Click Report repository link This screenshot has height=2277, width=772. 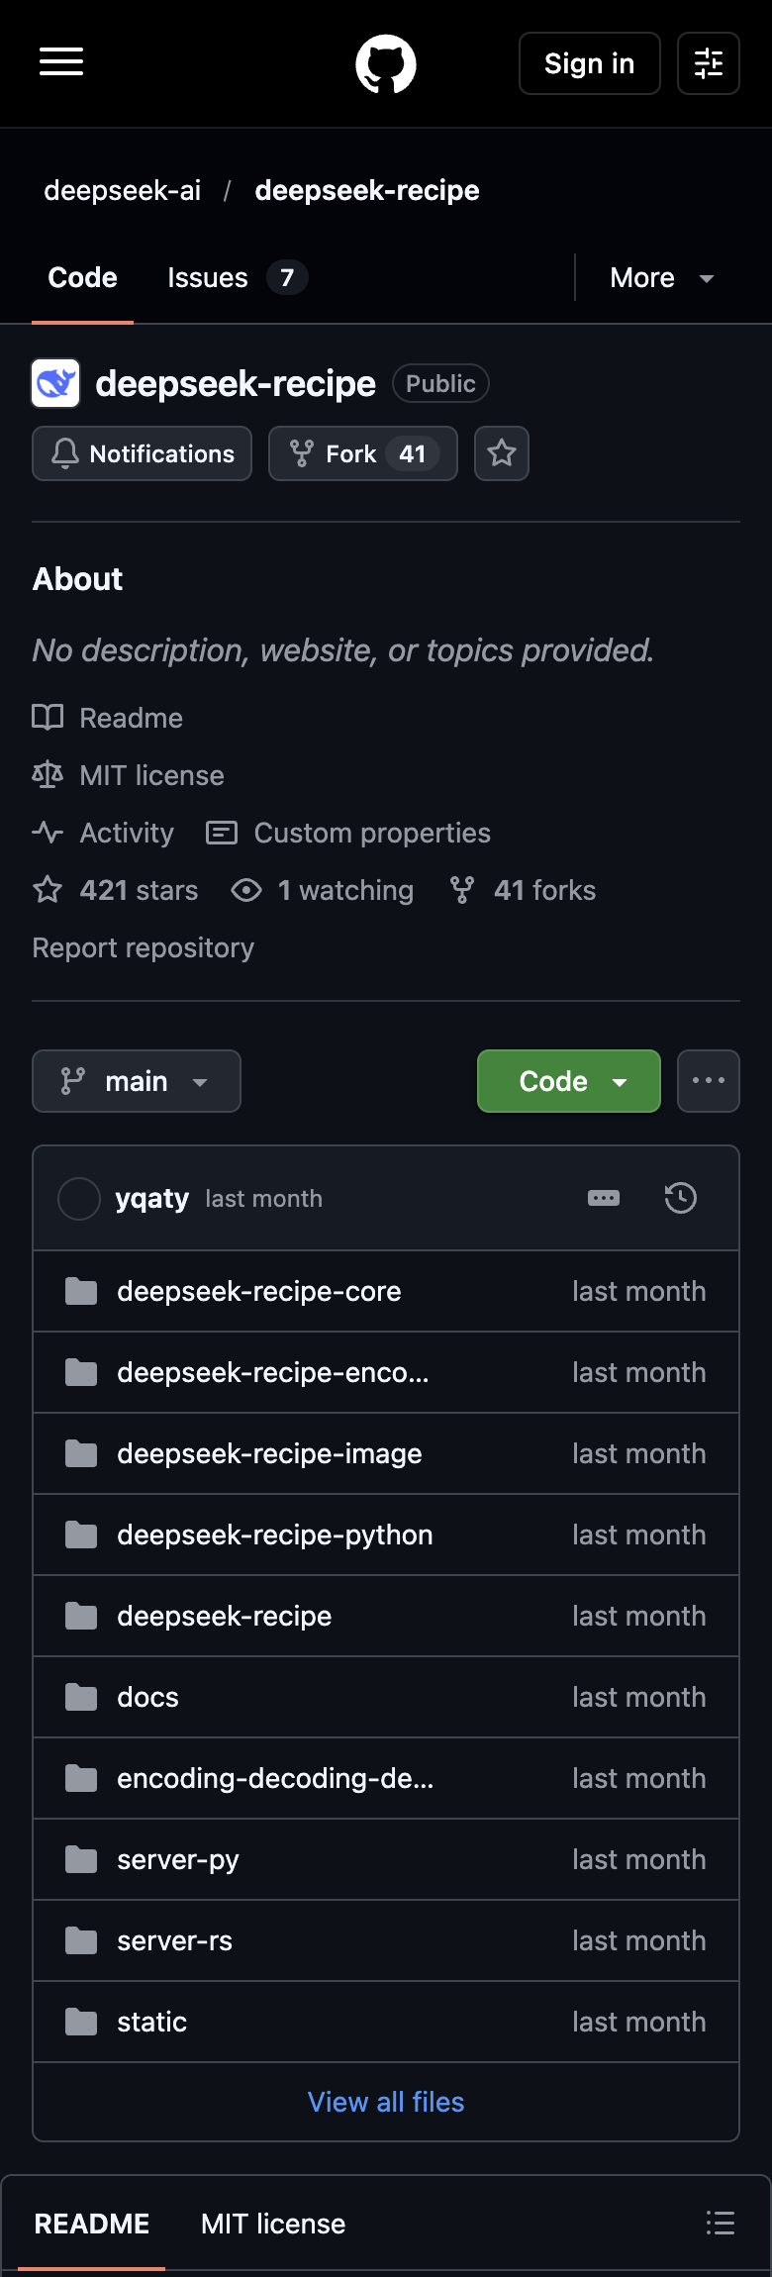[x=144, y=947]
